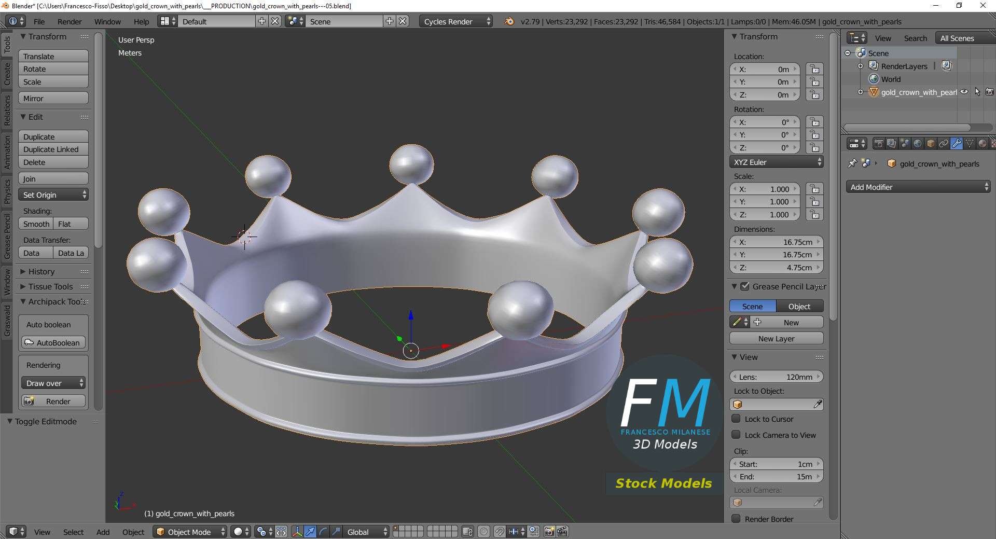Open the viewport shading mode dropdown

tap(242, 532)
